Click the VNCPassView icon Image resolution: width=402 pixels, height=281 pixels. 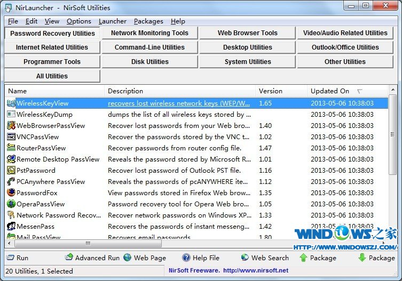click(11, 137)
